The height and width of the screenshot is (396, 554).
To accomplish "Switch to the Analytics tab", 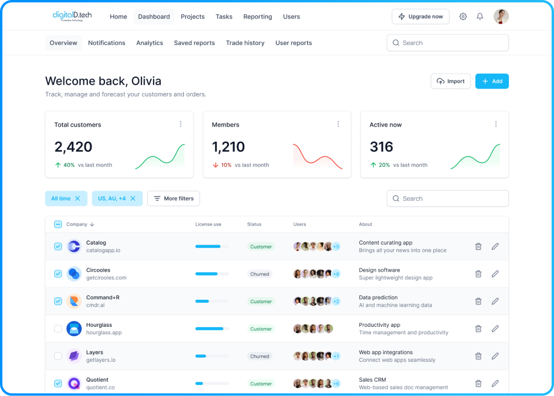I will coord(150,43).
